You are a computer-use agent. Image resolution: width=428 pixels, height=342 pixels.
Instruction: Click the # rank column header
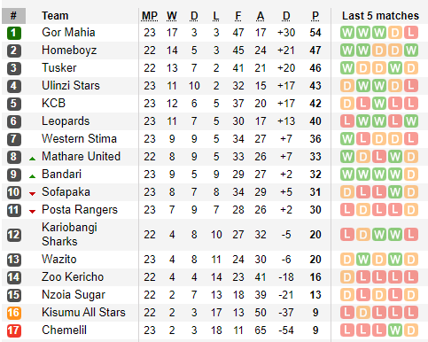(x=13, y=16)
